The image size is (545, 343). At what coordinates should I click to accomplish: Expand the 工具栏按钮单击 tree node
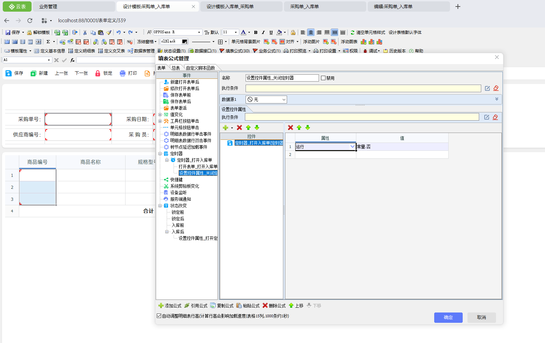(x=160, y=121)
